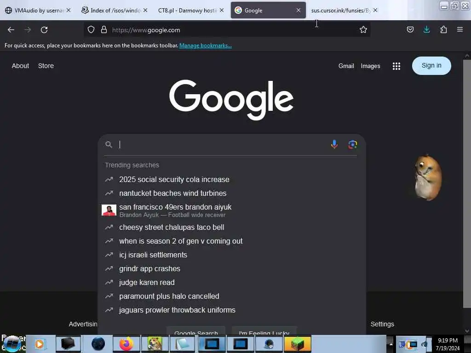Screen dimensions: 471x353
Task: Open the Settings footer link
Action: [x=382, y=324]
